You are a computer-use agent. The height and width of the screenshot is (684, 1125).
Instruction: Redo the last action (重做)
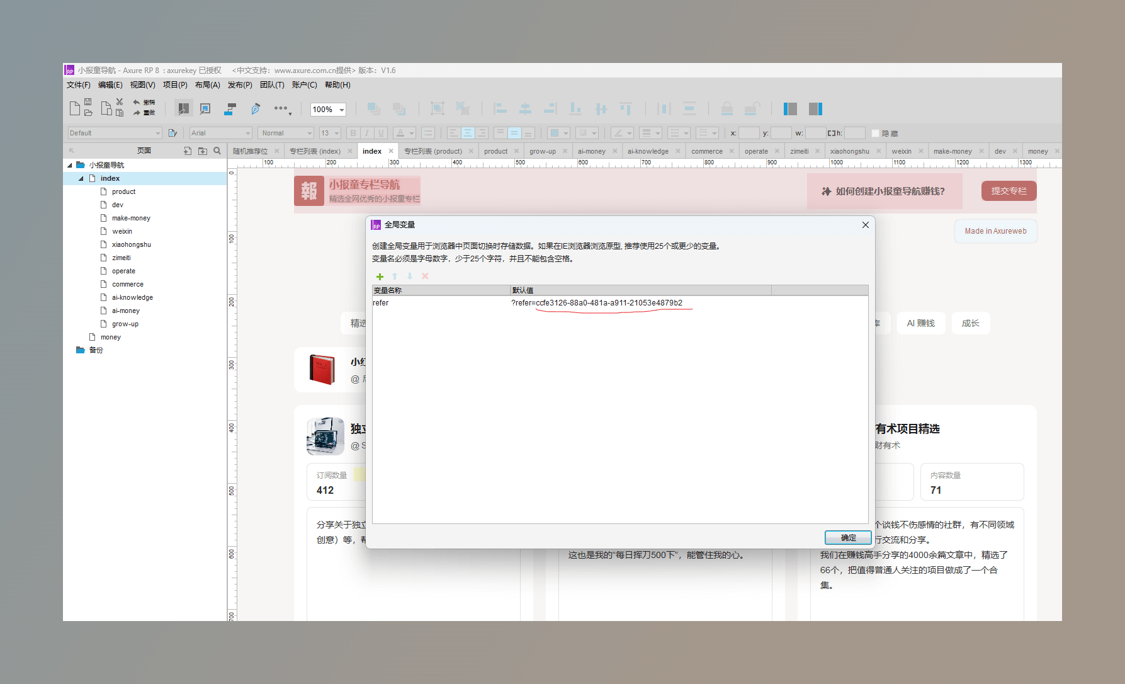[x=144, y=113]
